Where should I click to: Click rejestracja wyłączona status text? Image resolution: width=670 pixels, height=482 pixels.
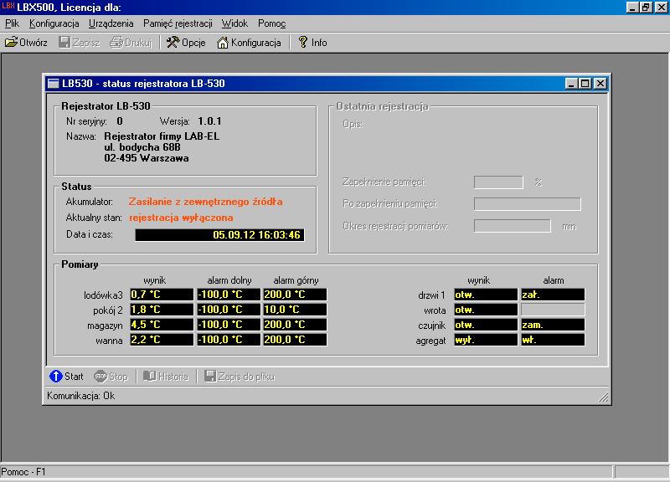181,218
